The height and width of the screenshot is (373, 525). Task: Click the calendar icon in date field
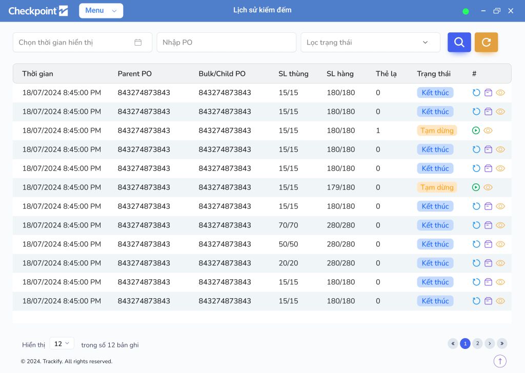(138, 43)
